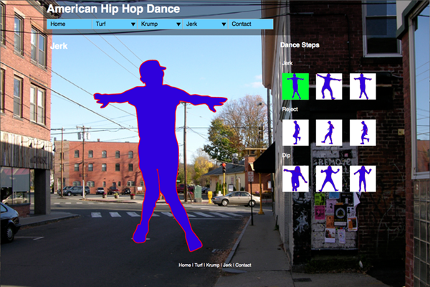Click the second Jerk dance step thumbnail
This screenshot has width=430, height=287.
pos(329,86)
